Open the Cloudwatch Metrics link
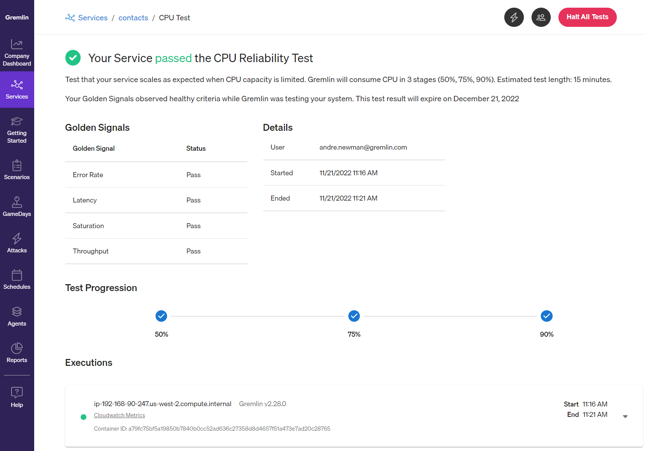The width and height of the screenshot is (646, 451). coord(119,415)
